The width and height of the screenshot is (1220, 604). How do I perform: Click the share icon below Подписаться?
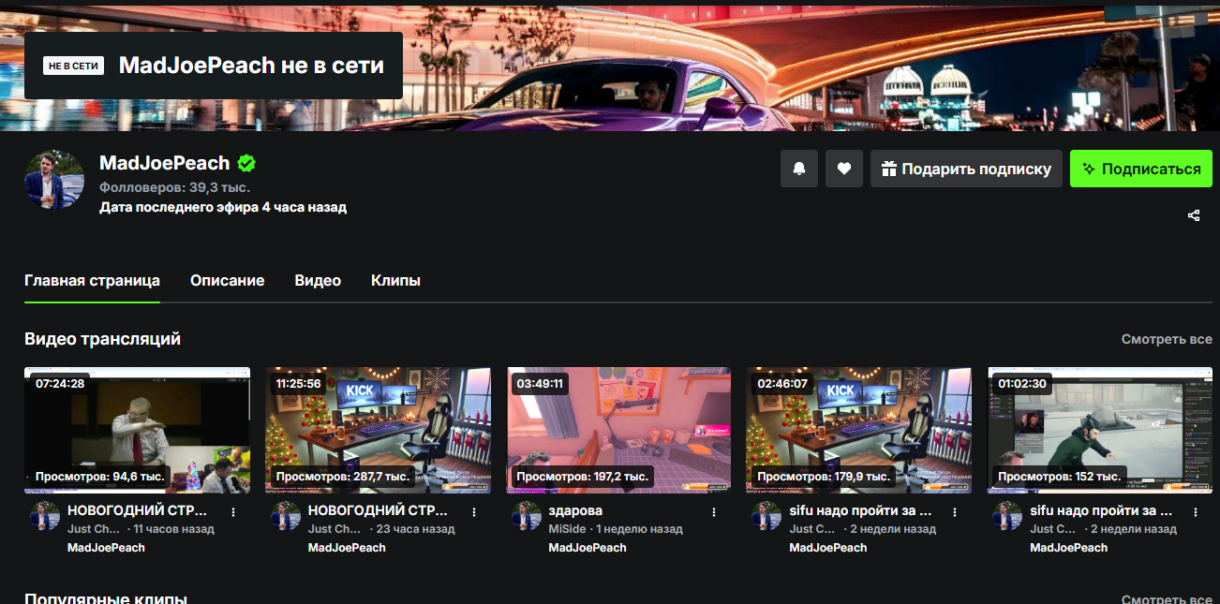(1194, 215)
